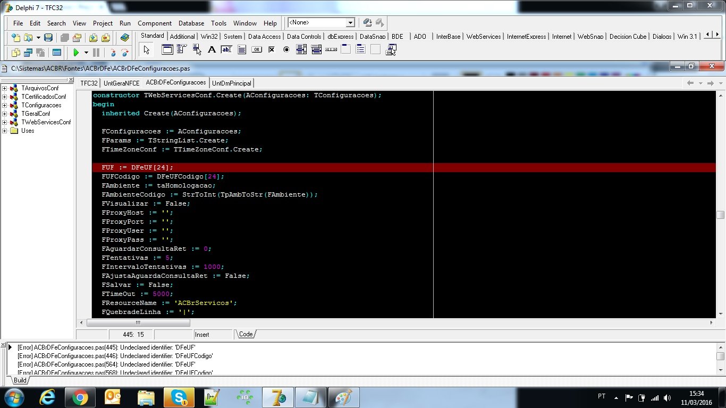Click the Save file disk icon
726x408 pixels.
tap(48, 38)
